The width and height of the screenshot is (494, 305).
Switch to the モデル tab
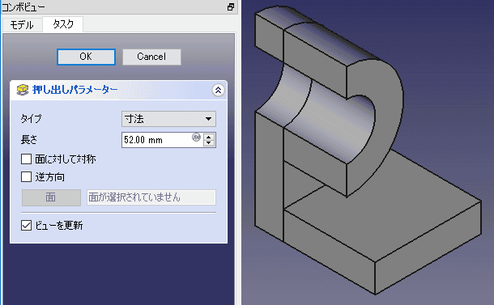(x=22, y=25)
